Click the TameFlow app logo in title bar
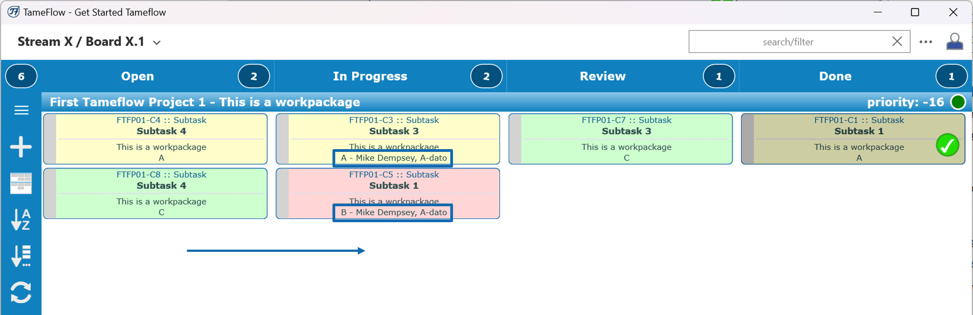 coord(14,12)
